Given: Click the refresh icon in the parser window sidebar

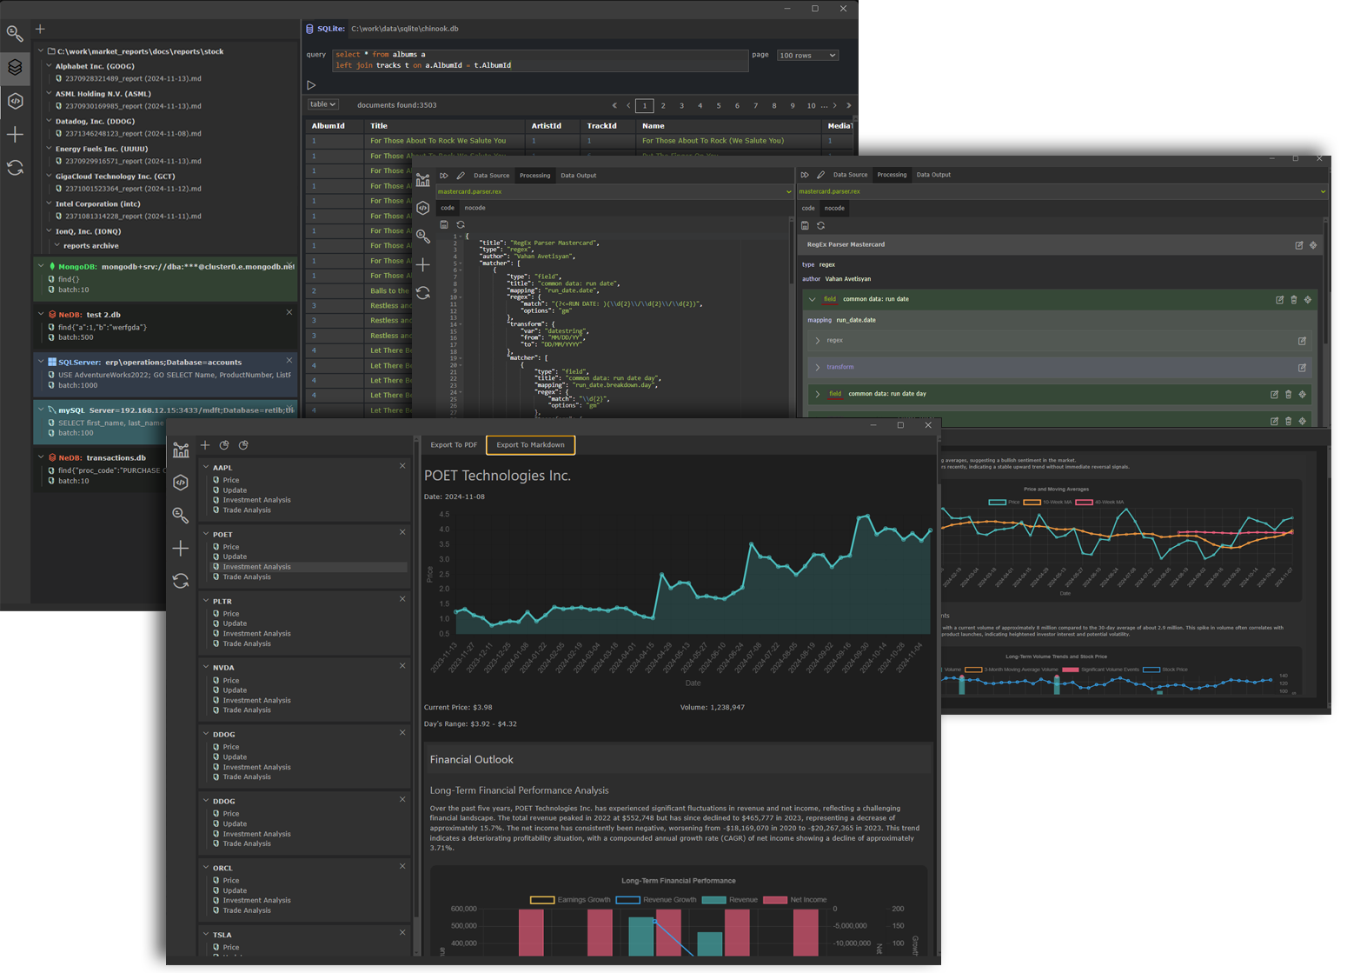Looking at the screenshot, I should pyautogui.click(x=423, y=293).
